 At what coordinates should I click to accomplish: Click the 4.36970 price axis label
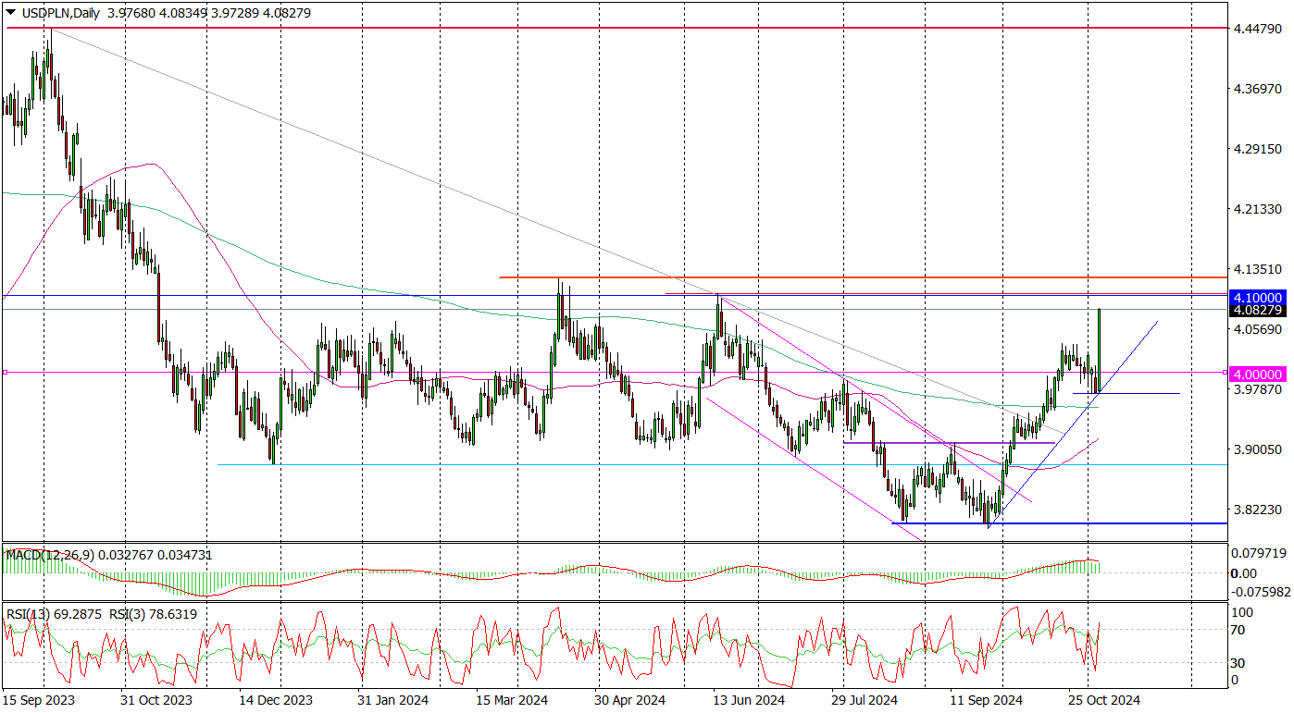tap(1257, 89)
